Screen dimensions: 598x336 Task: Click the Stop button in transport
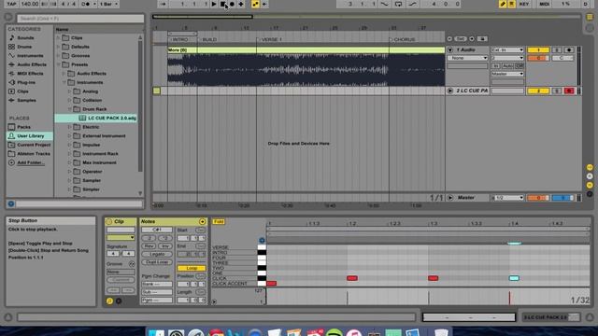tap(223, 4)
